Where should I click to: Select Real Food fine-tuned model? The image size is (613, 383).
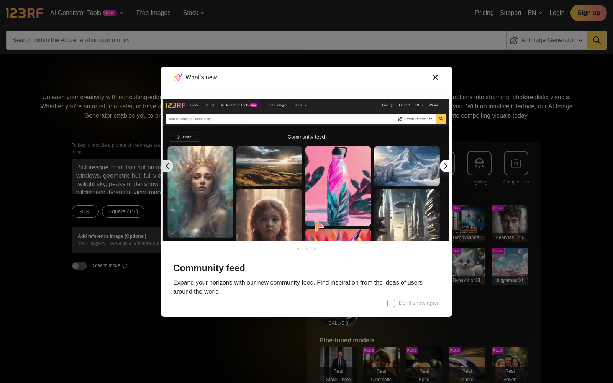click(424, 365)
